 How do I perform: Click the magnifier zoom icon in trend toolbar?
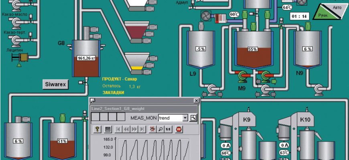pos(160,129)
